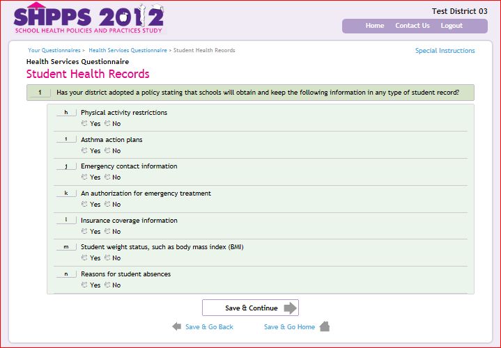Go to Your Questionnaires breadcrumb
Screen dimensions: 501x348
tap(54, 50)
